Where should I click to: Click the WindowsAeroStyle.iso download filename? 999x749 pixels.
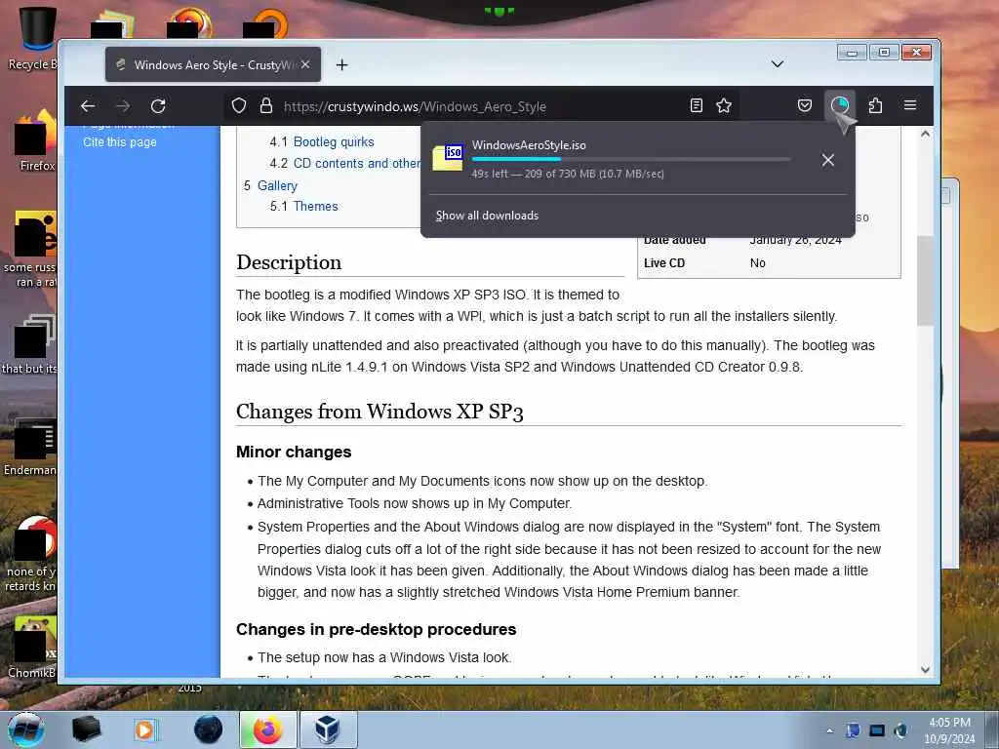click(x=529, y=145)
